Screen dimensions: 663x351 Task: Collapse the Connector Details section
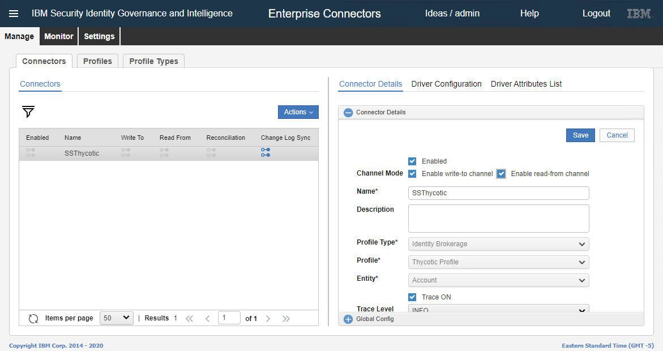[348, 113]
